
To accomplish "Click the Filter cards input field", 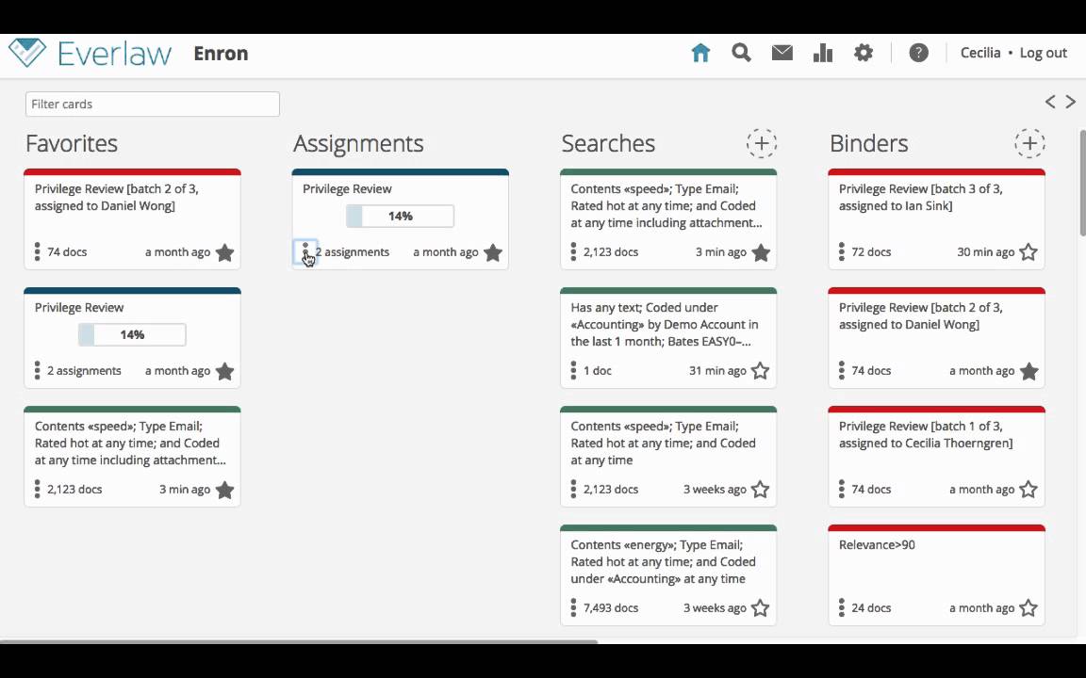I will click(x=153, y=104).
